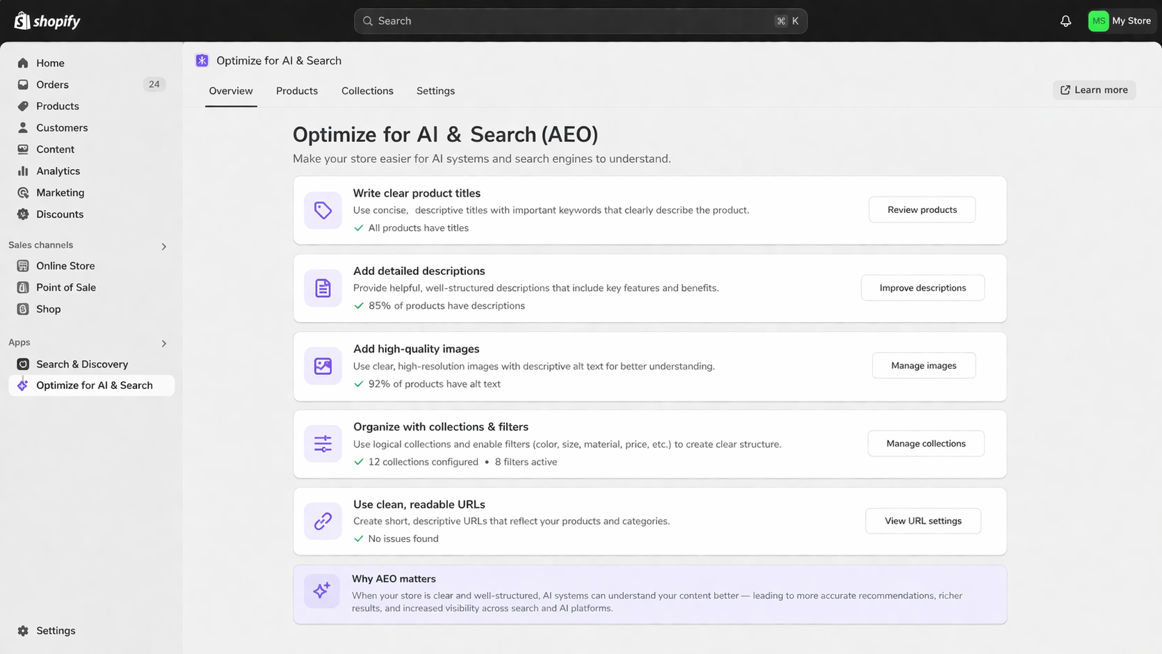Switch to the Collections tab

pos(367,90)
